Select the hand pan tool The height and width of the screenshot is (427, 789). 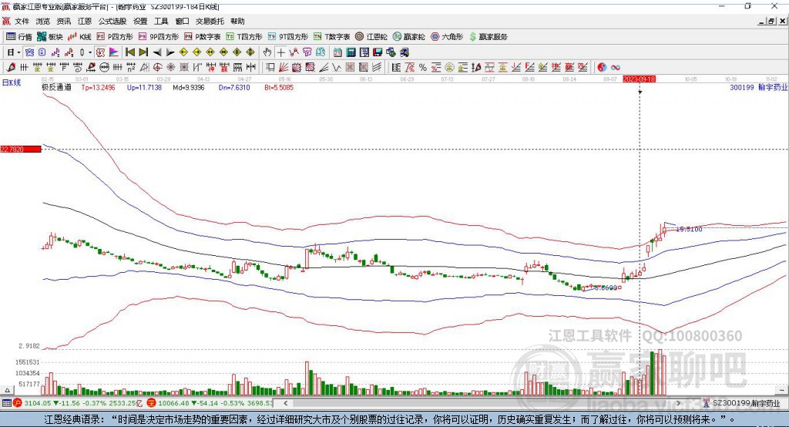click(267, 52)
